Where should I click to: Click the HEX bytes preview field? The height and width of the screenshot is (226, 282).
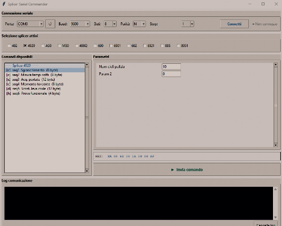[x=187, y=156]
